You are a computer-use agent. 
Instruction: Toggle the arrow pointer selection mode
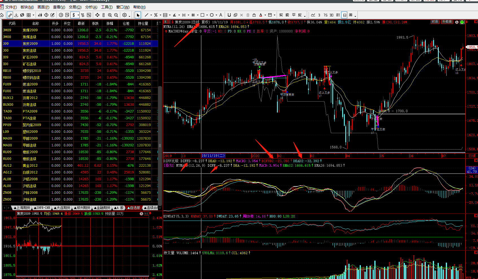pyautogui.click(x=138, y=15)
